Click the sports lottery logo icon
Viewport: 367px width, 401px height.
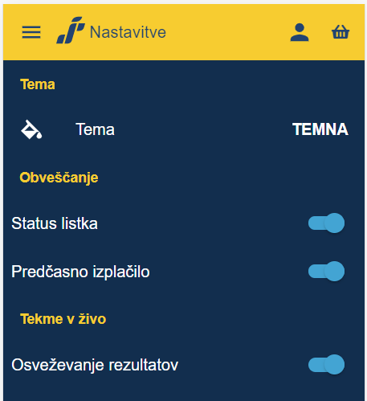tap(71, 31)
